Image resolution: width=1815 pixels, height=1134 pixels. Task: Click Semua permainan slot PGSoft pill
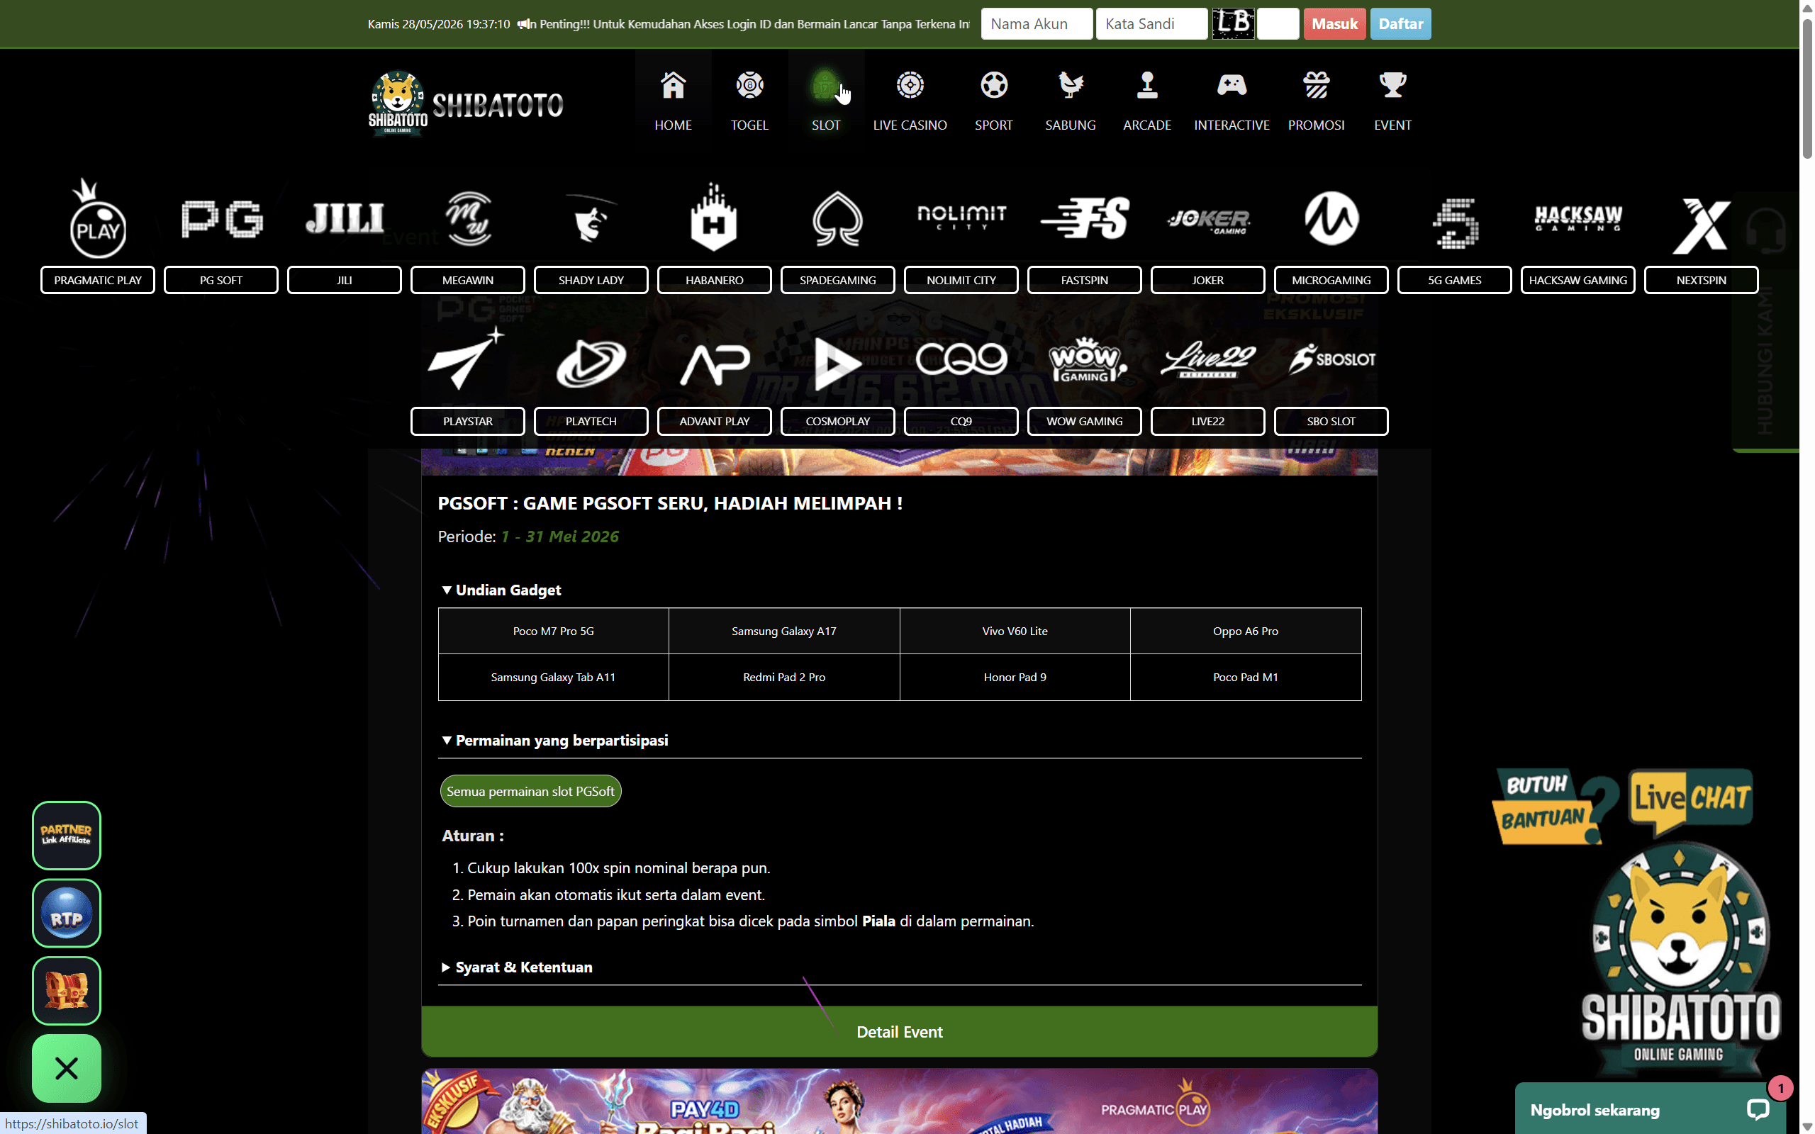coord(530,791)
